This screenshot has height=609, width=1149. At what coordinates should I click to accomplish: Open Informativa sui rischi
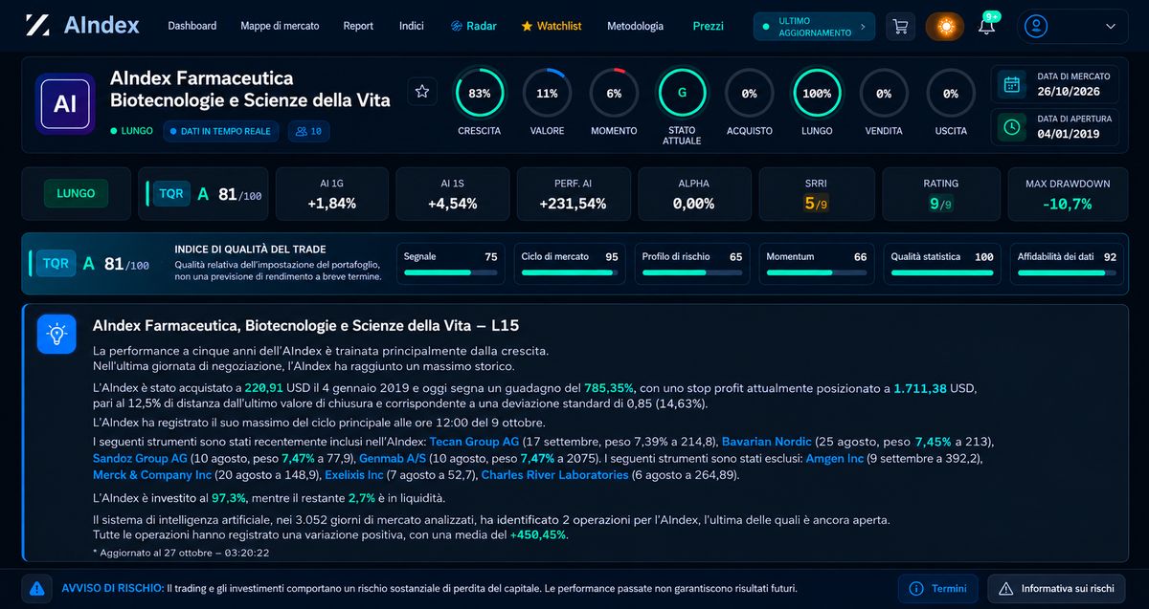1056,589
